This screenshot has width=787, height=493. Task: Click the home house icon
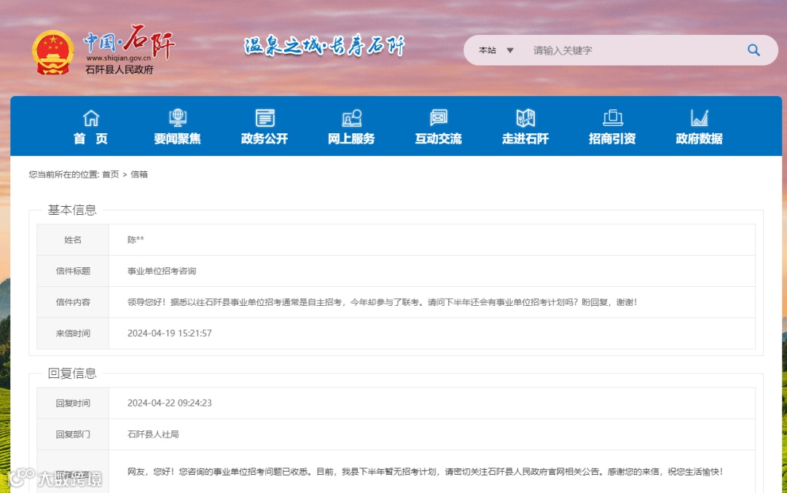pyautogui.click(x=91, y=118)
